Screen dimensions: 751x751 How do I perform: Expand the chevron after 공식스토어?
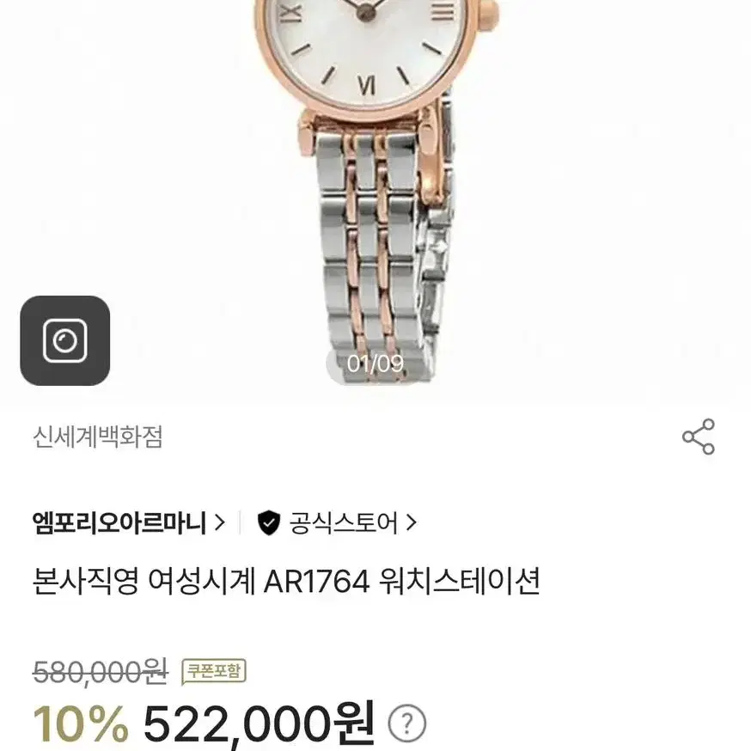pyautogui.click(x=411, y=522)
